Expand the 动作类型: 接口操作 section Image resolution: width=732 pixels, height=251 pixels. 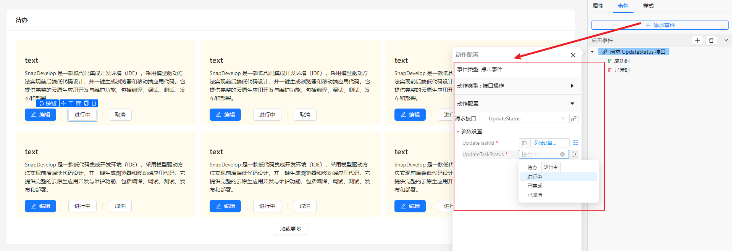point(572,86)
